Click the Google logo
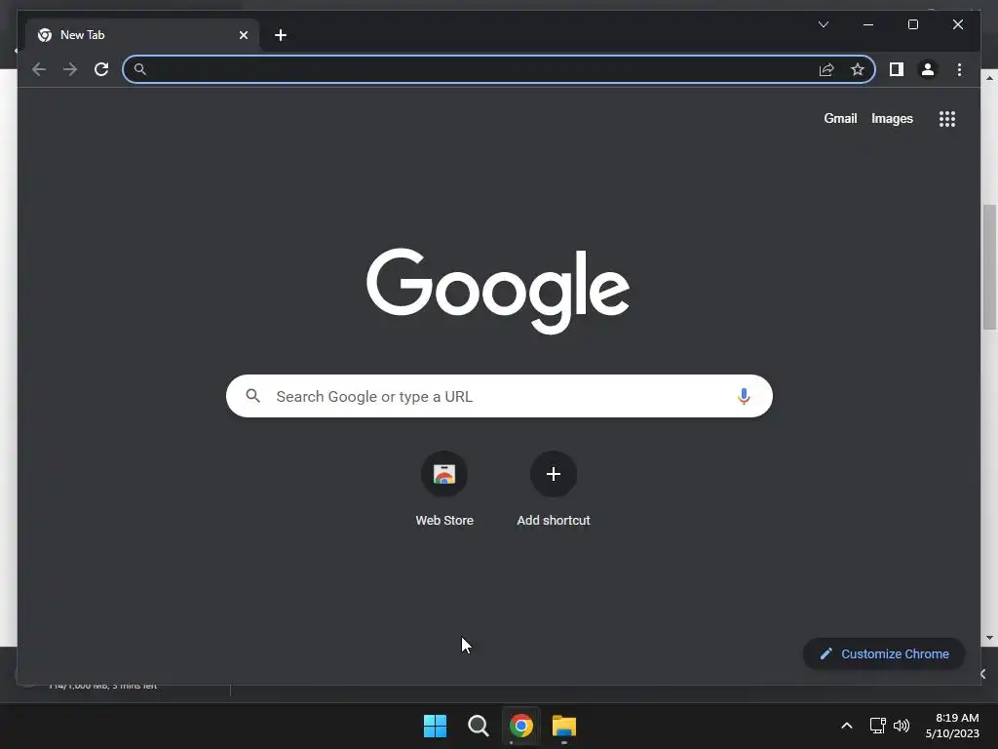998x749 pixels. tap(498, 291)
